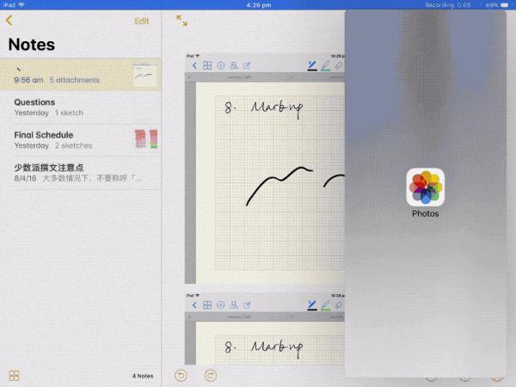Tap the yellow back chevron above Notes
The image size is (516, 387).
coord(9,20)
